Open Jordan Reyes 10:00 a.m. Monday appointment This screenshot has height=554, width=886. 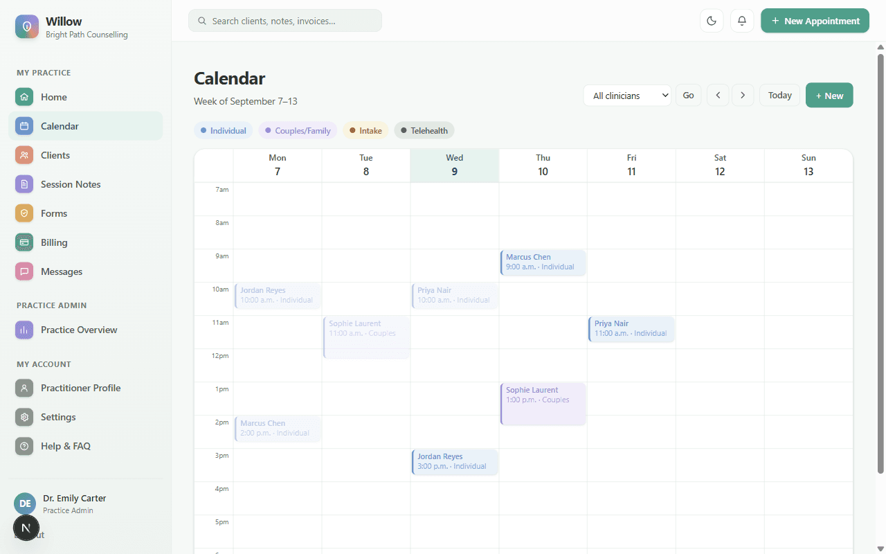coord(278,296)
